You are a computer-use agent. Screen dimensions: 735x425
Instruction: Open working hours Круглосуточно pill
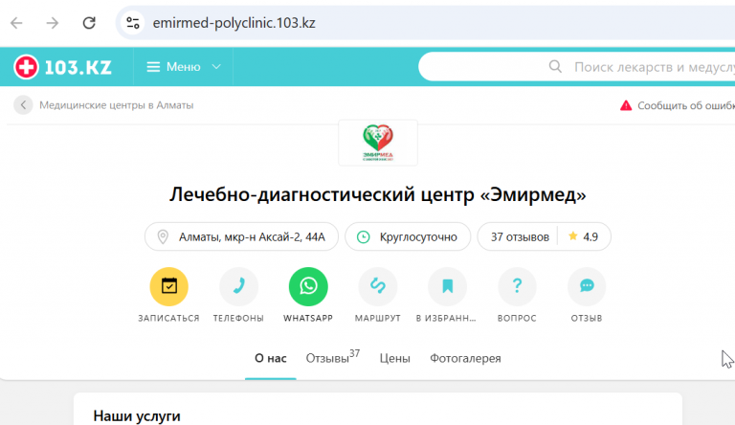408,236
